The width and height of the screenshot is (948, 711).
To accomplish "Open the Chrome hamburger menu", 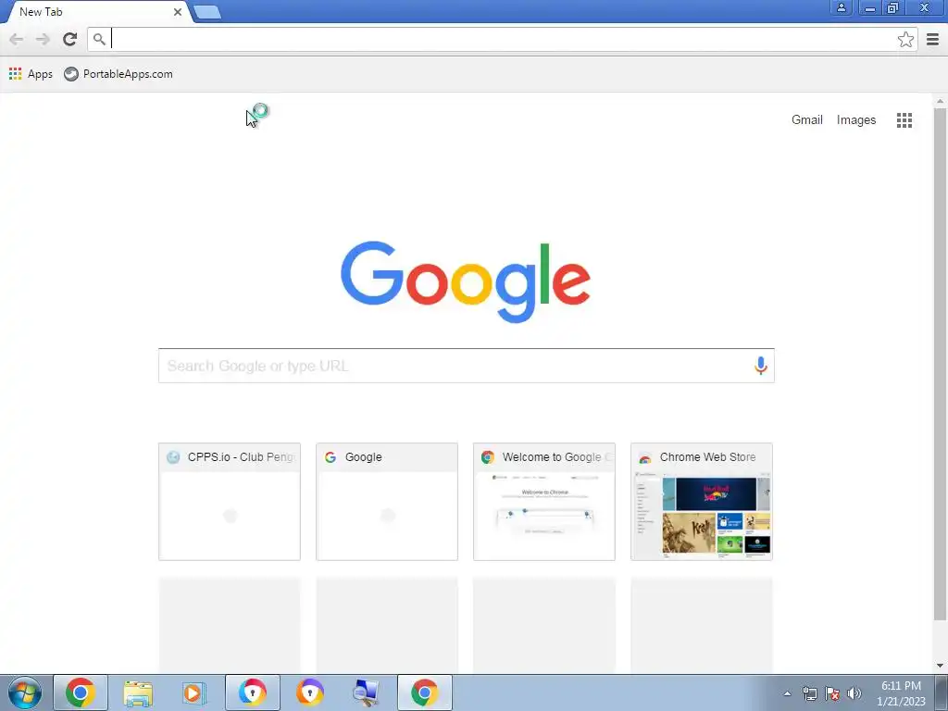I will coord(932,39).
